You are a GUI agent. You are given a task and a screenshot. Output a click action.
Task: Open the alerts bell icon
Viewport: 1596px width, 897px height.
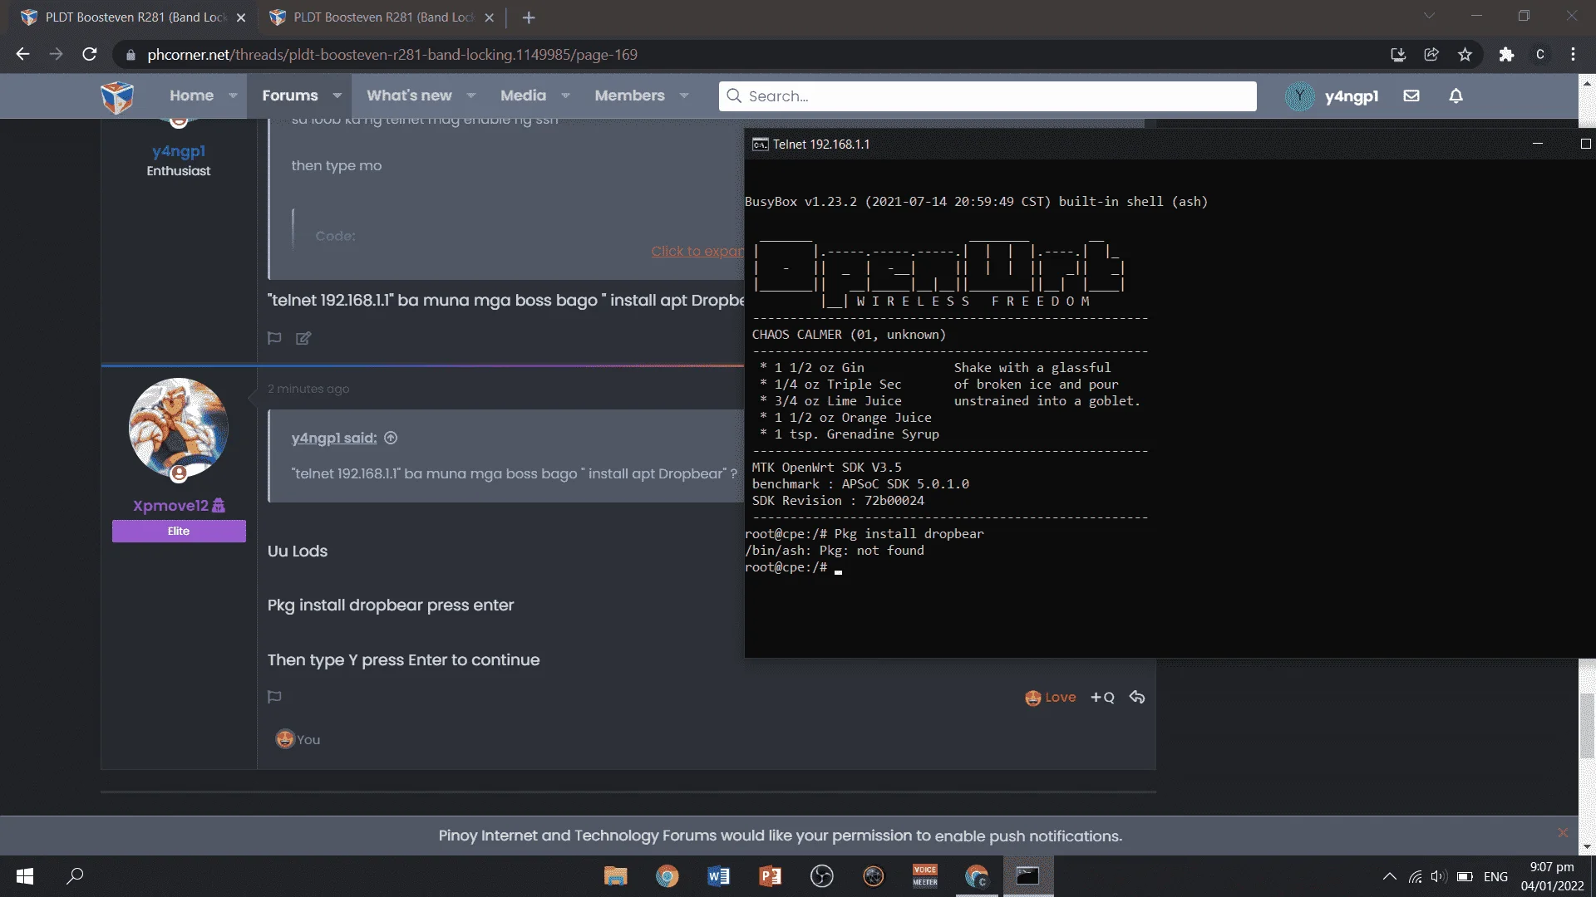tap(1456, 96)
